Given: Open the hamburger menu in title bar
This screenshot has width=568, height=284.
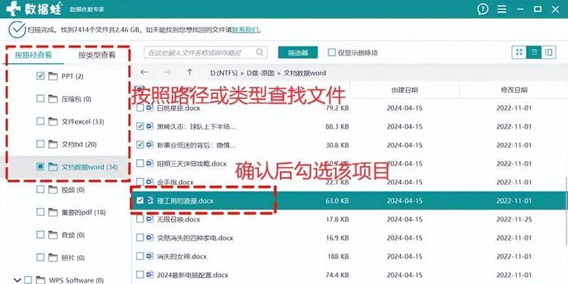Looking at the screenshot, I should 502,9.
